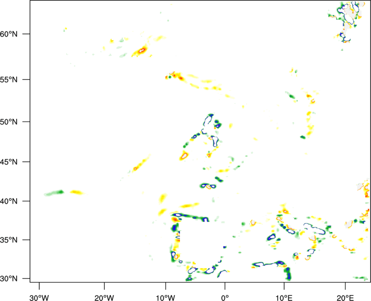
Task: Click the 10°W longitude label
Action: [166, 297]
